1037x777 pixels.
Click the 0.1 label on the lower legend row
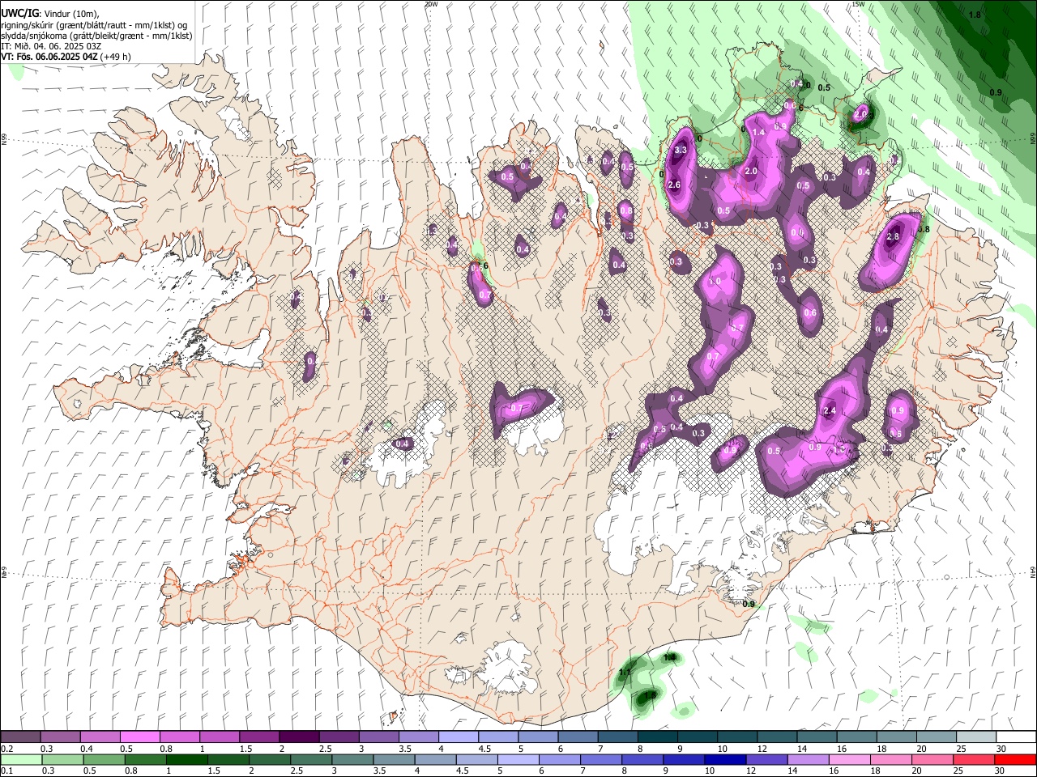point(6,771)
